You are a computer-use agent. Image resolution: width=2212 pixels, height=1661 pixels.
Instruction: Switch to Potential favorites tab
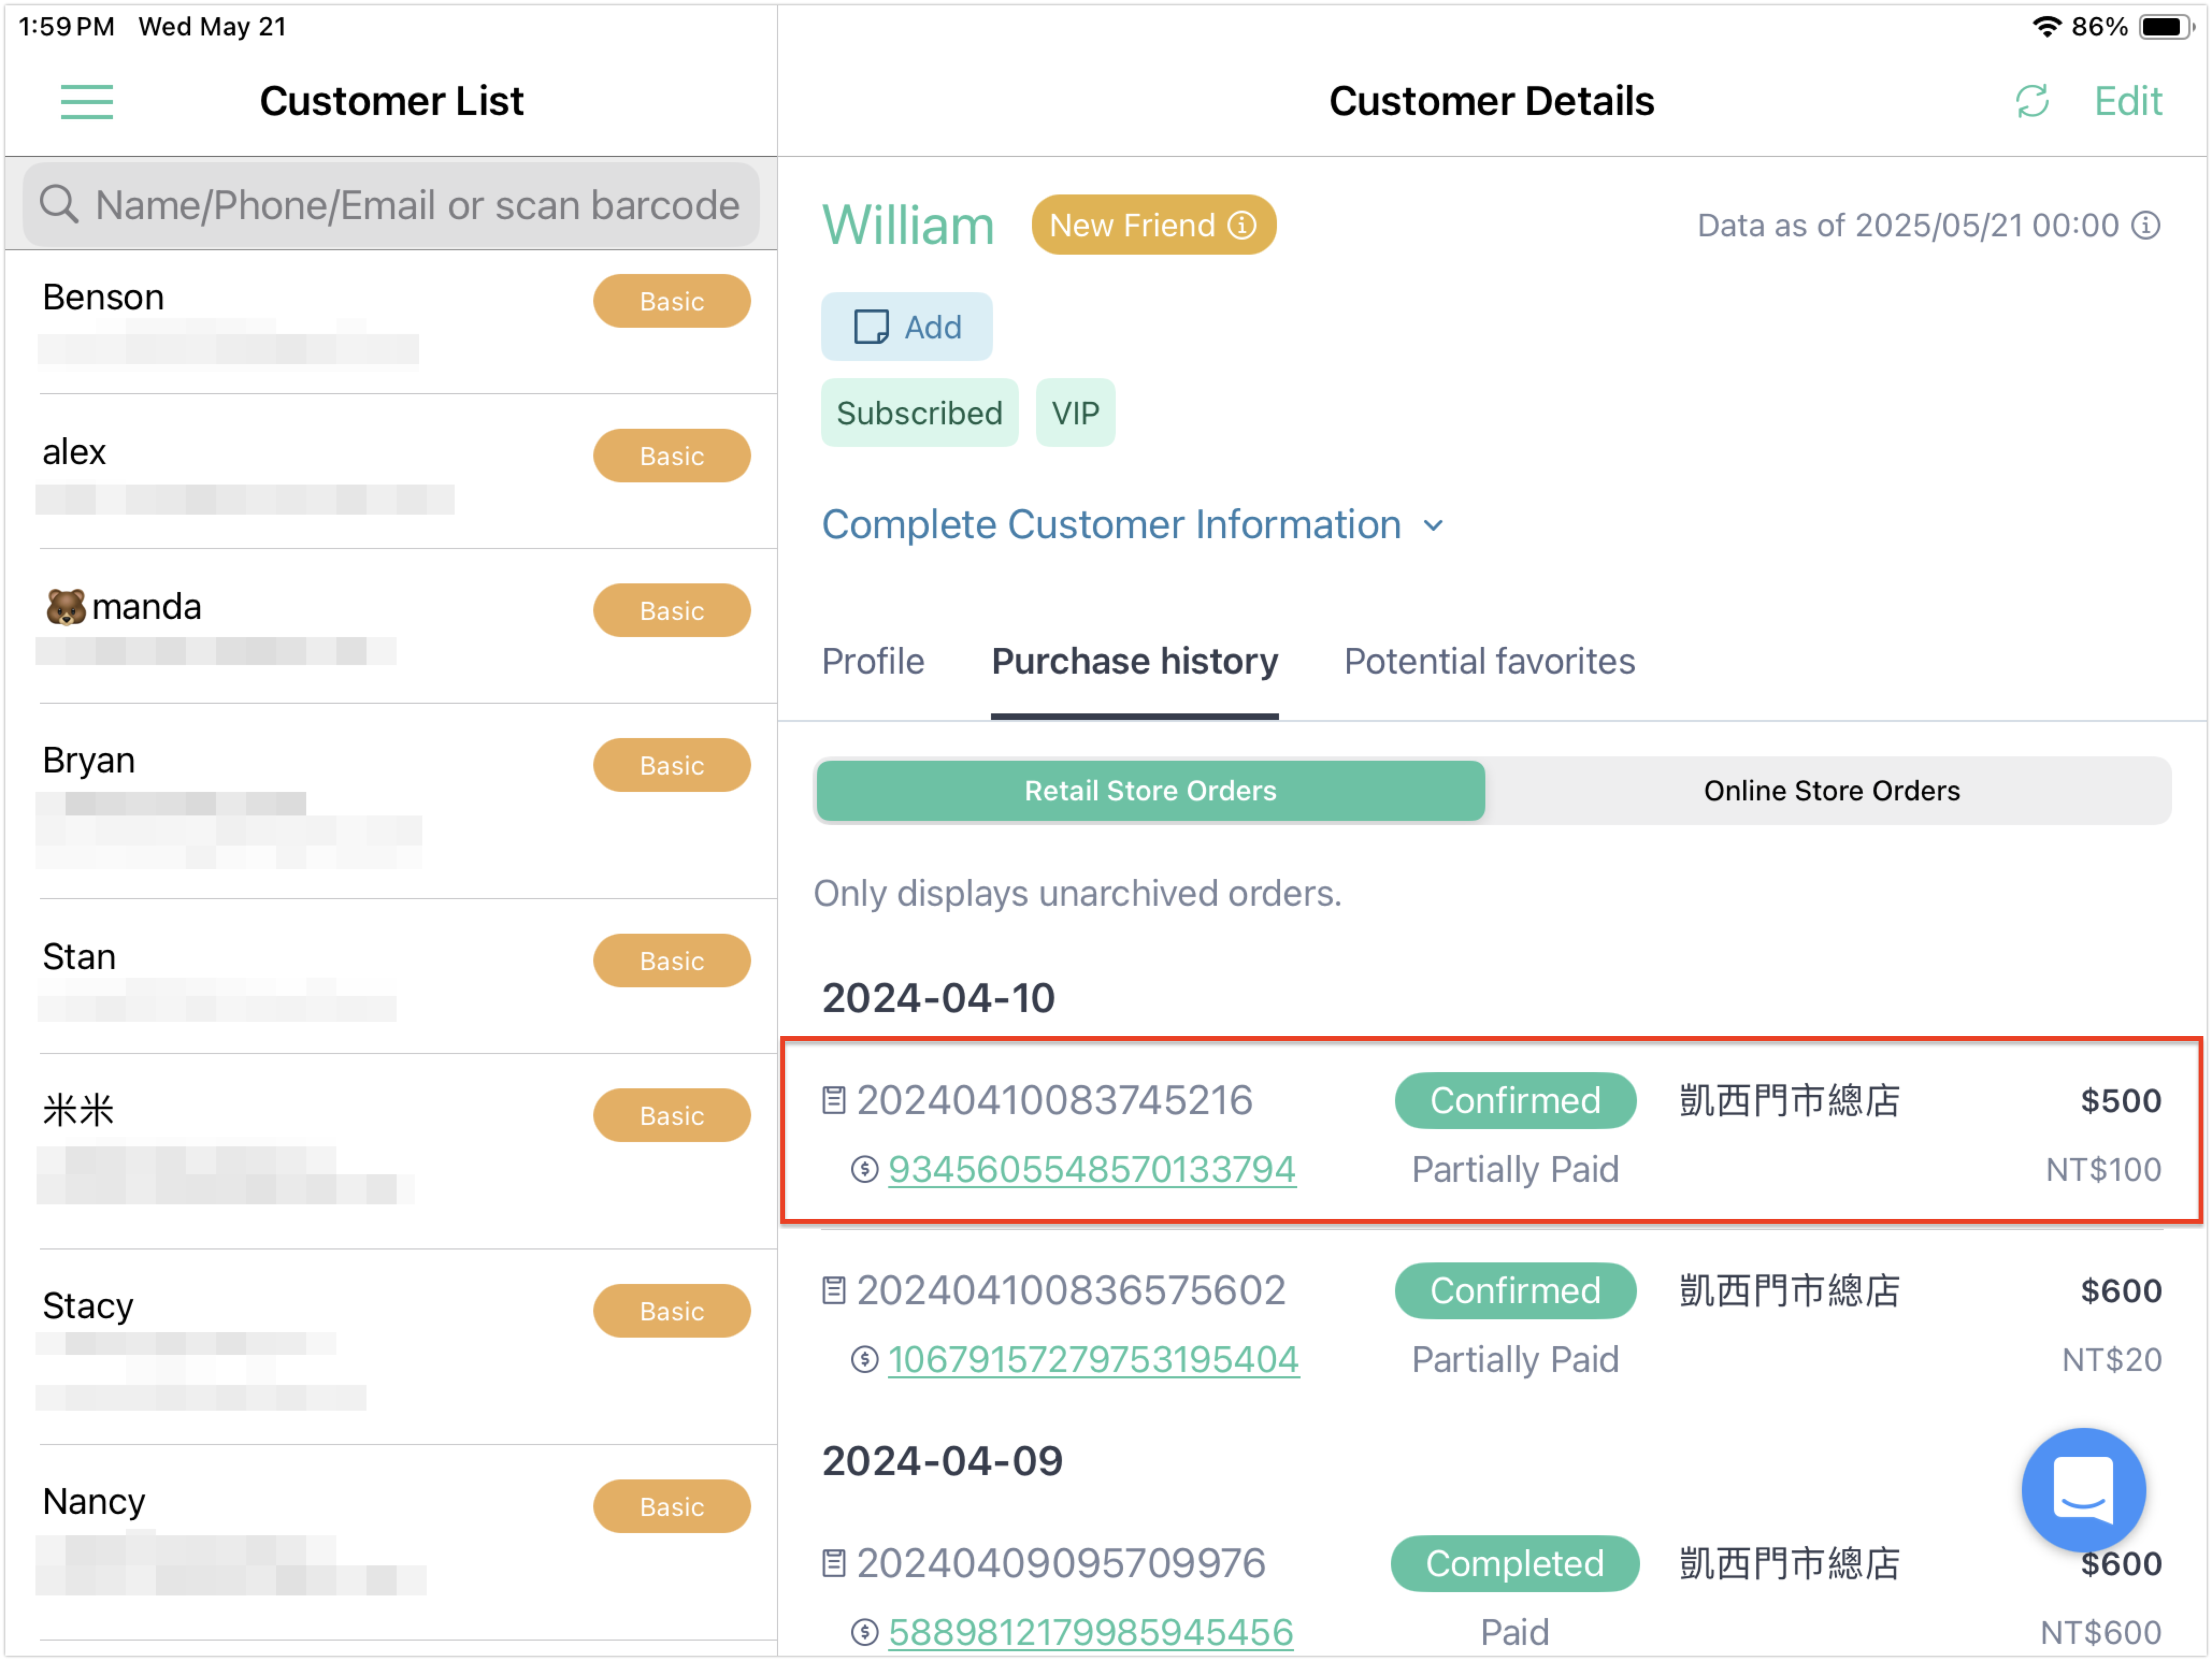[1489, 662]
